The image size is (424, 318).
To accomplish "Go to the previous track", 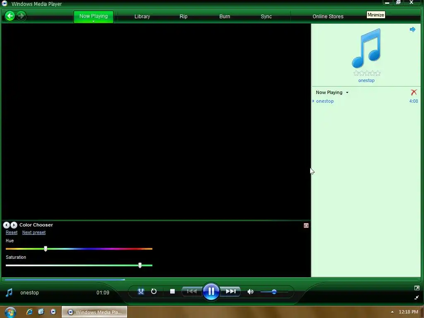I will [192, 291].
